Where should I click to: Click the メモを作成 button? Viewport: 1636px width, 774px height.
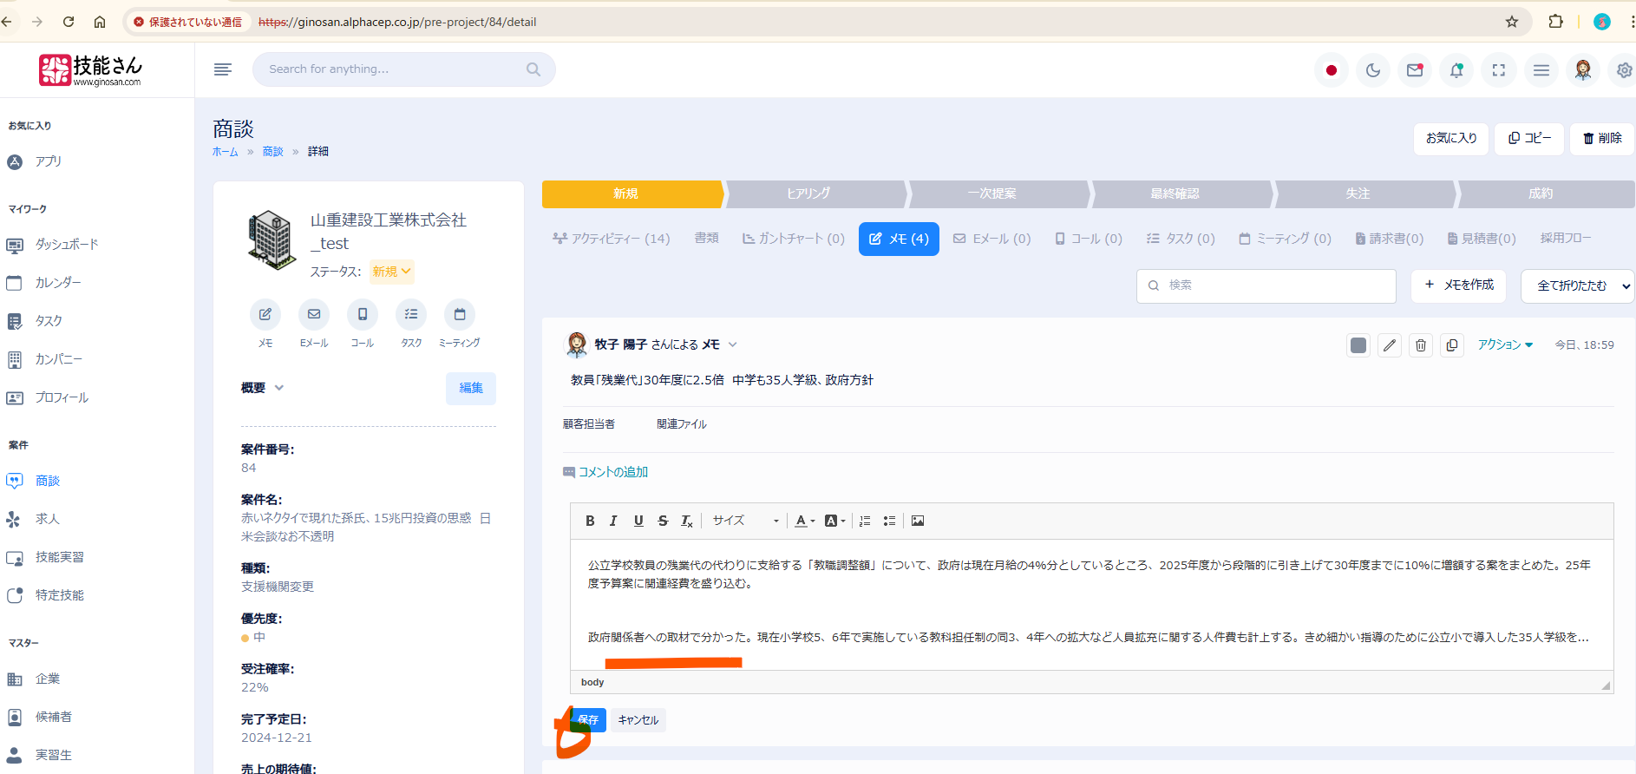tap(1459, 285)
